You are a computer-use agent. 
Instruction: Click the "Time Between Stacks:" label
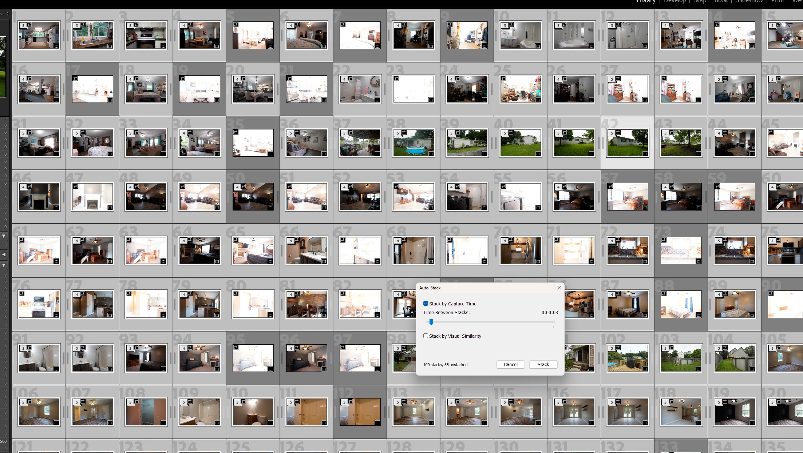click(x=446, y=312)
